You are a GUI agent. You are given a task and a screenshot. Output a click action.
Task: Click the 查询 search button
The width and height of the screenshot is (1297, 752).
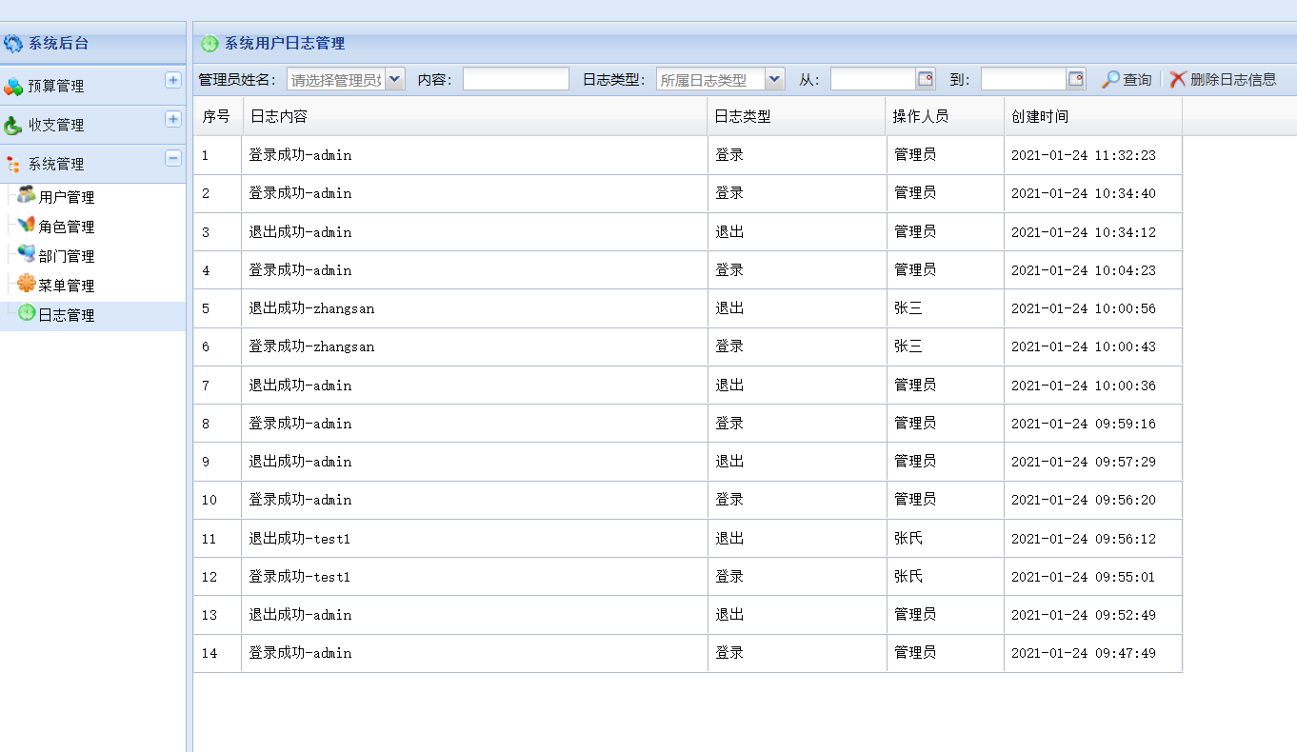[x=1127, y=79]
